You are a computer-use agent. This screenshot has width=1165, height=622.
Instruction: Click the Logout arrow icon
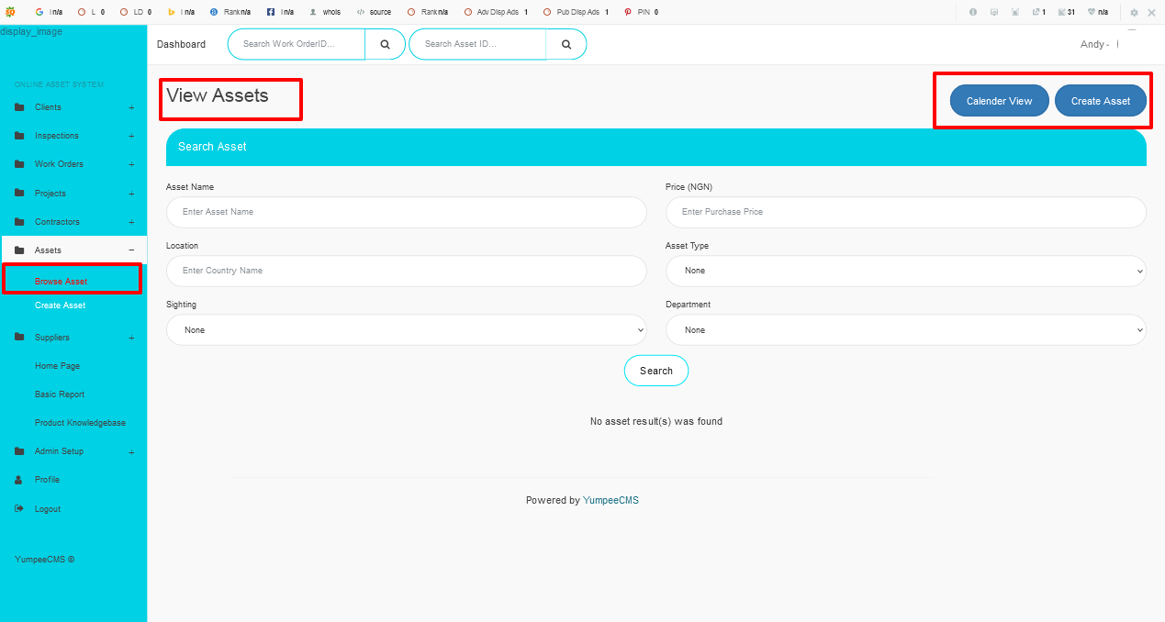pos(19,508)
